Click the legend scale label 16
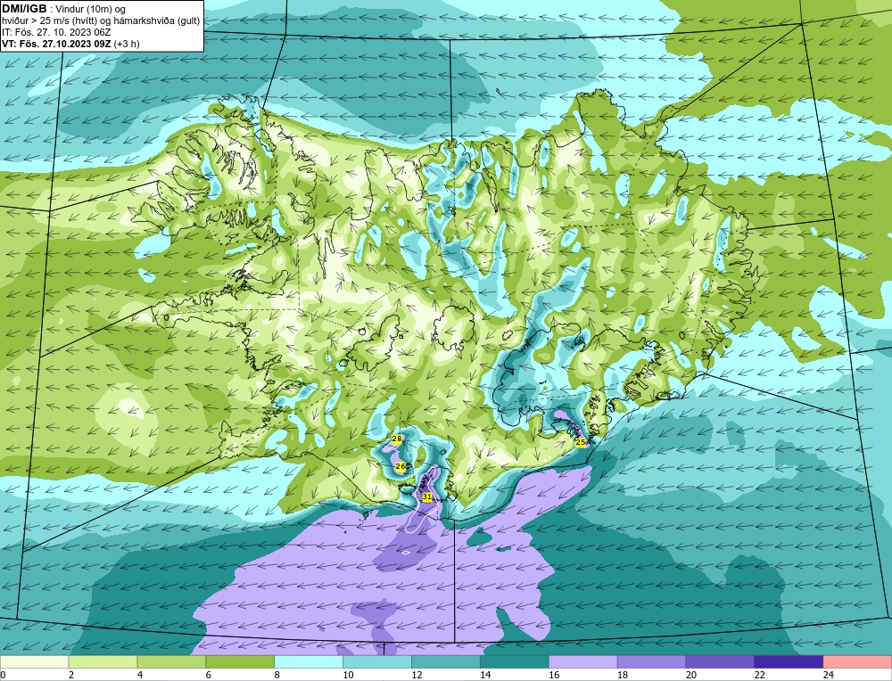The image size is (892, 681). (554, 675)
